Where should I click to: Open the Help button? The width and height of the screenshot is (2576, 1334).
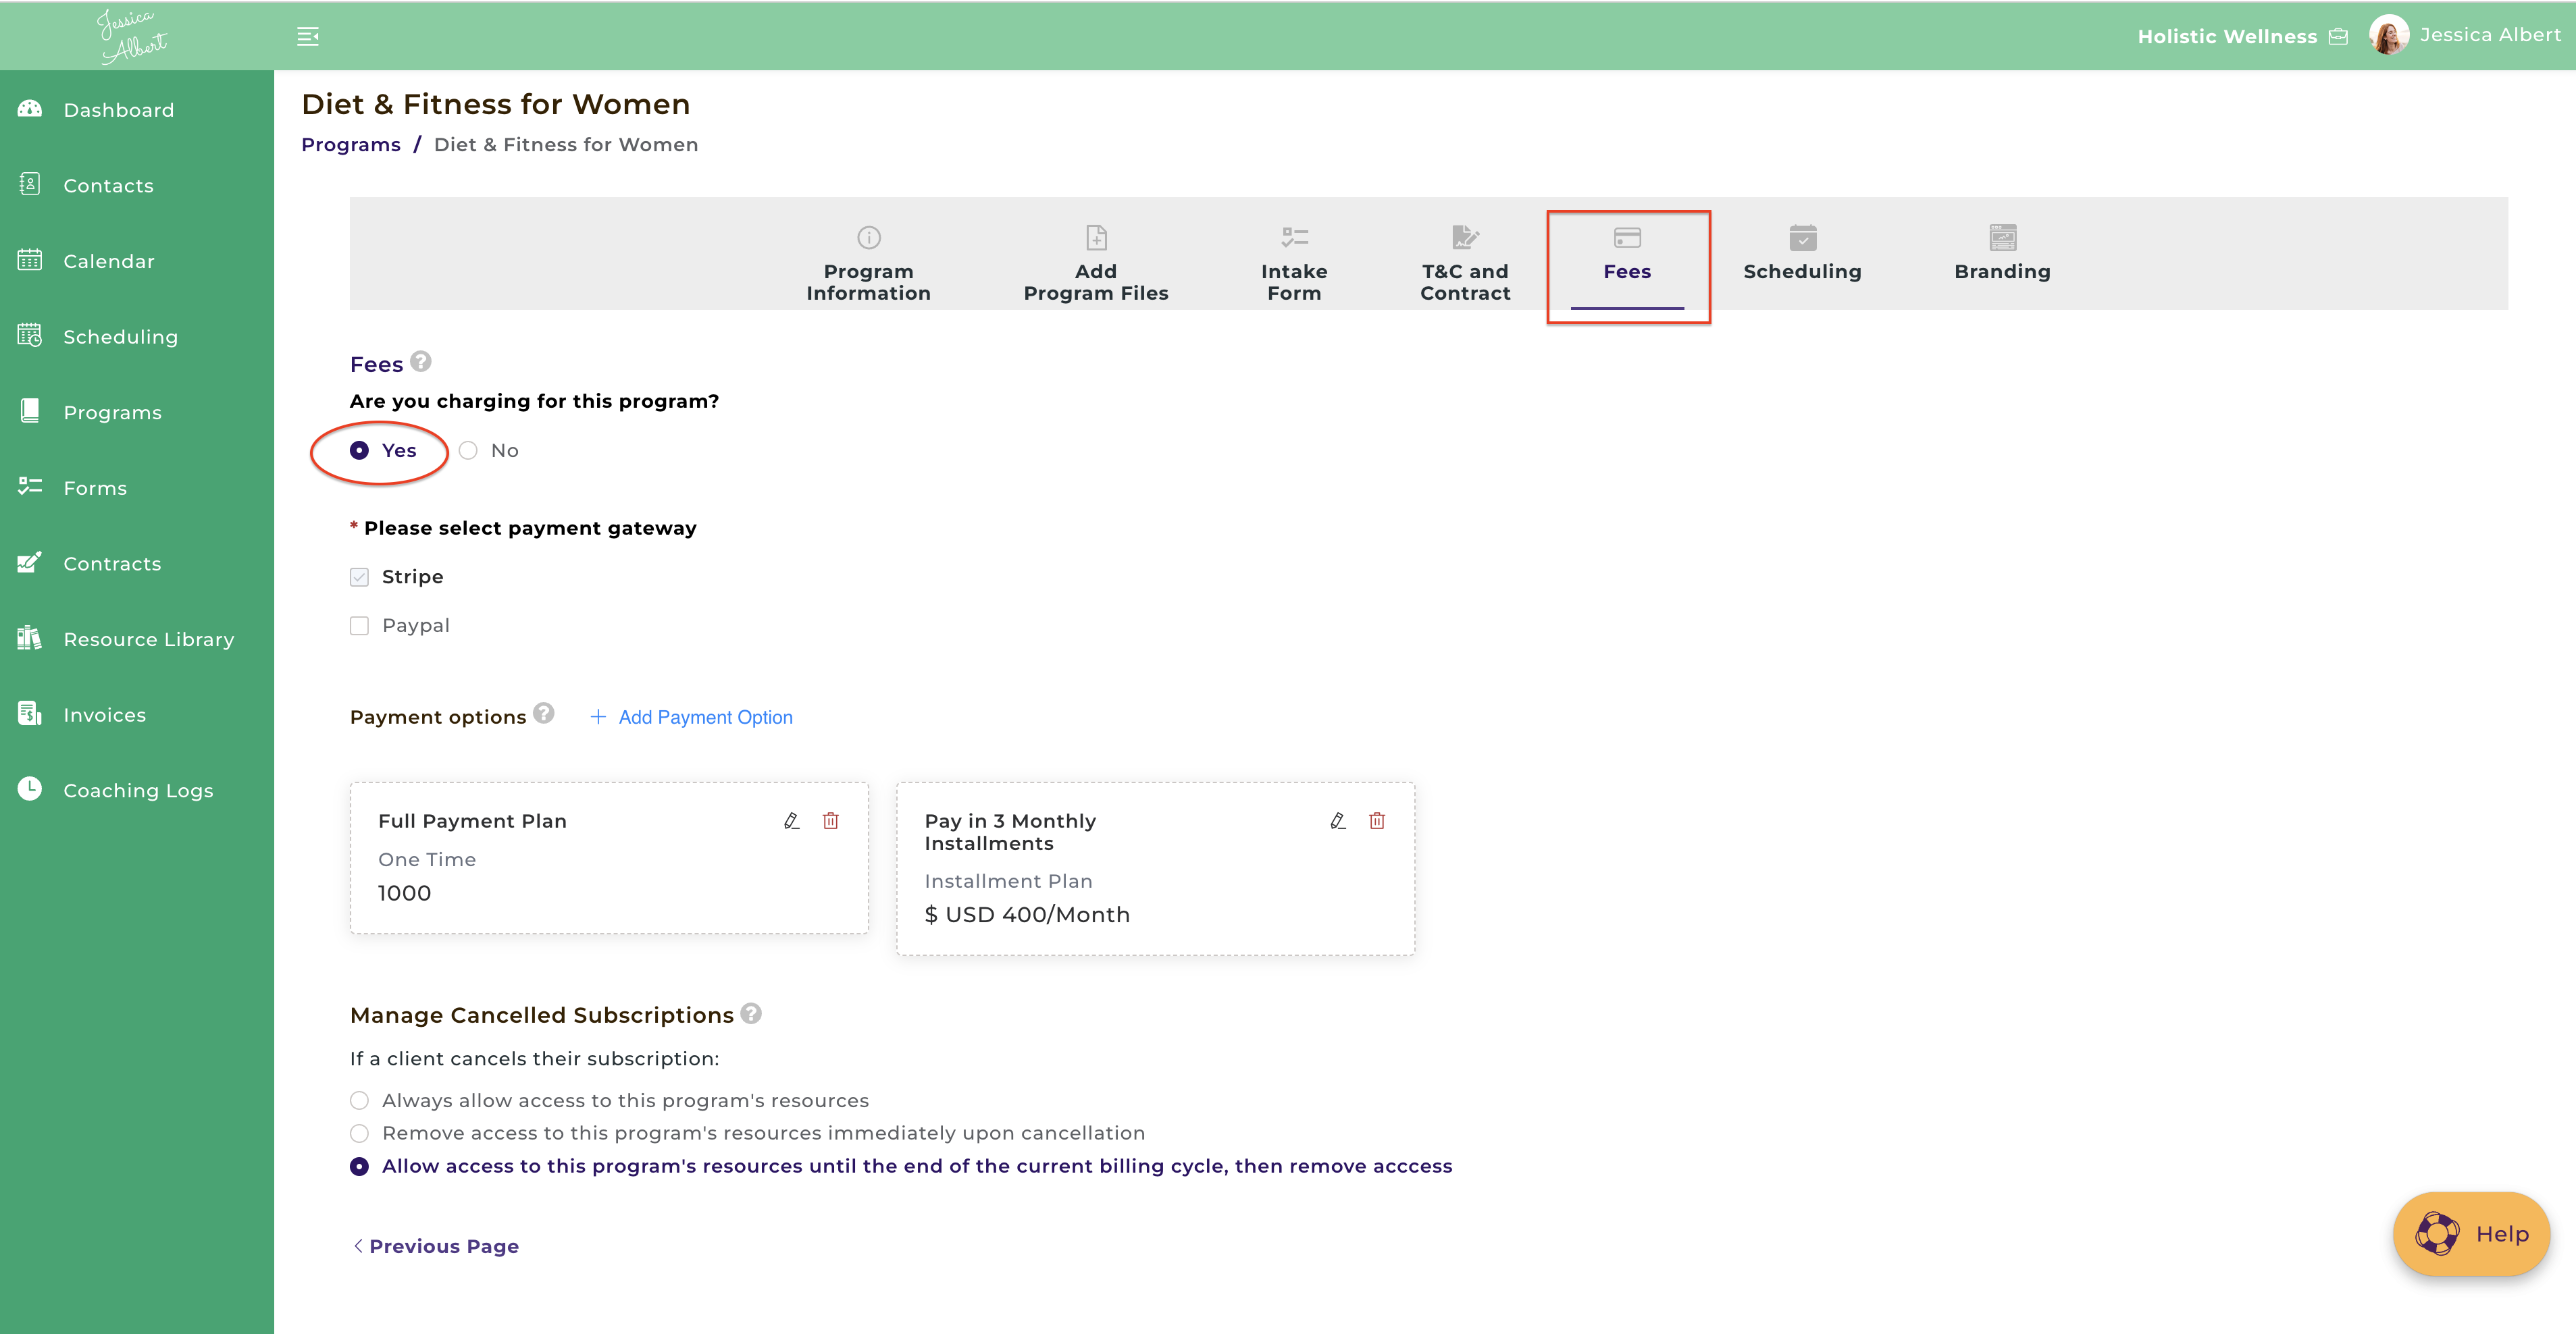2471,1234
